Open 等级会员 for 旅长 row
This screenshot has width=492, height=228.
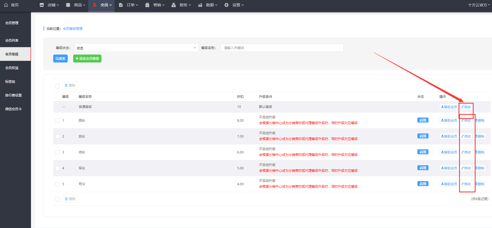pyautogui.click(x=449, y=136)
